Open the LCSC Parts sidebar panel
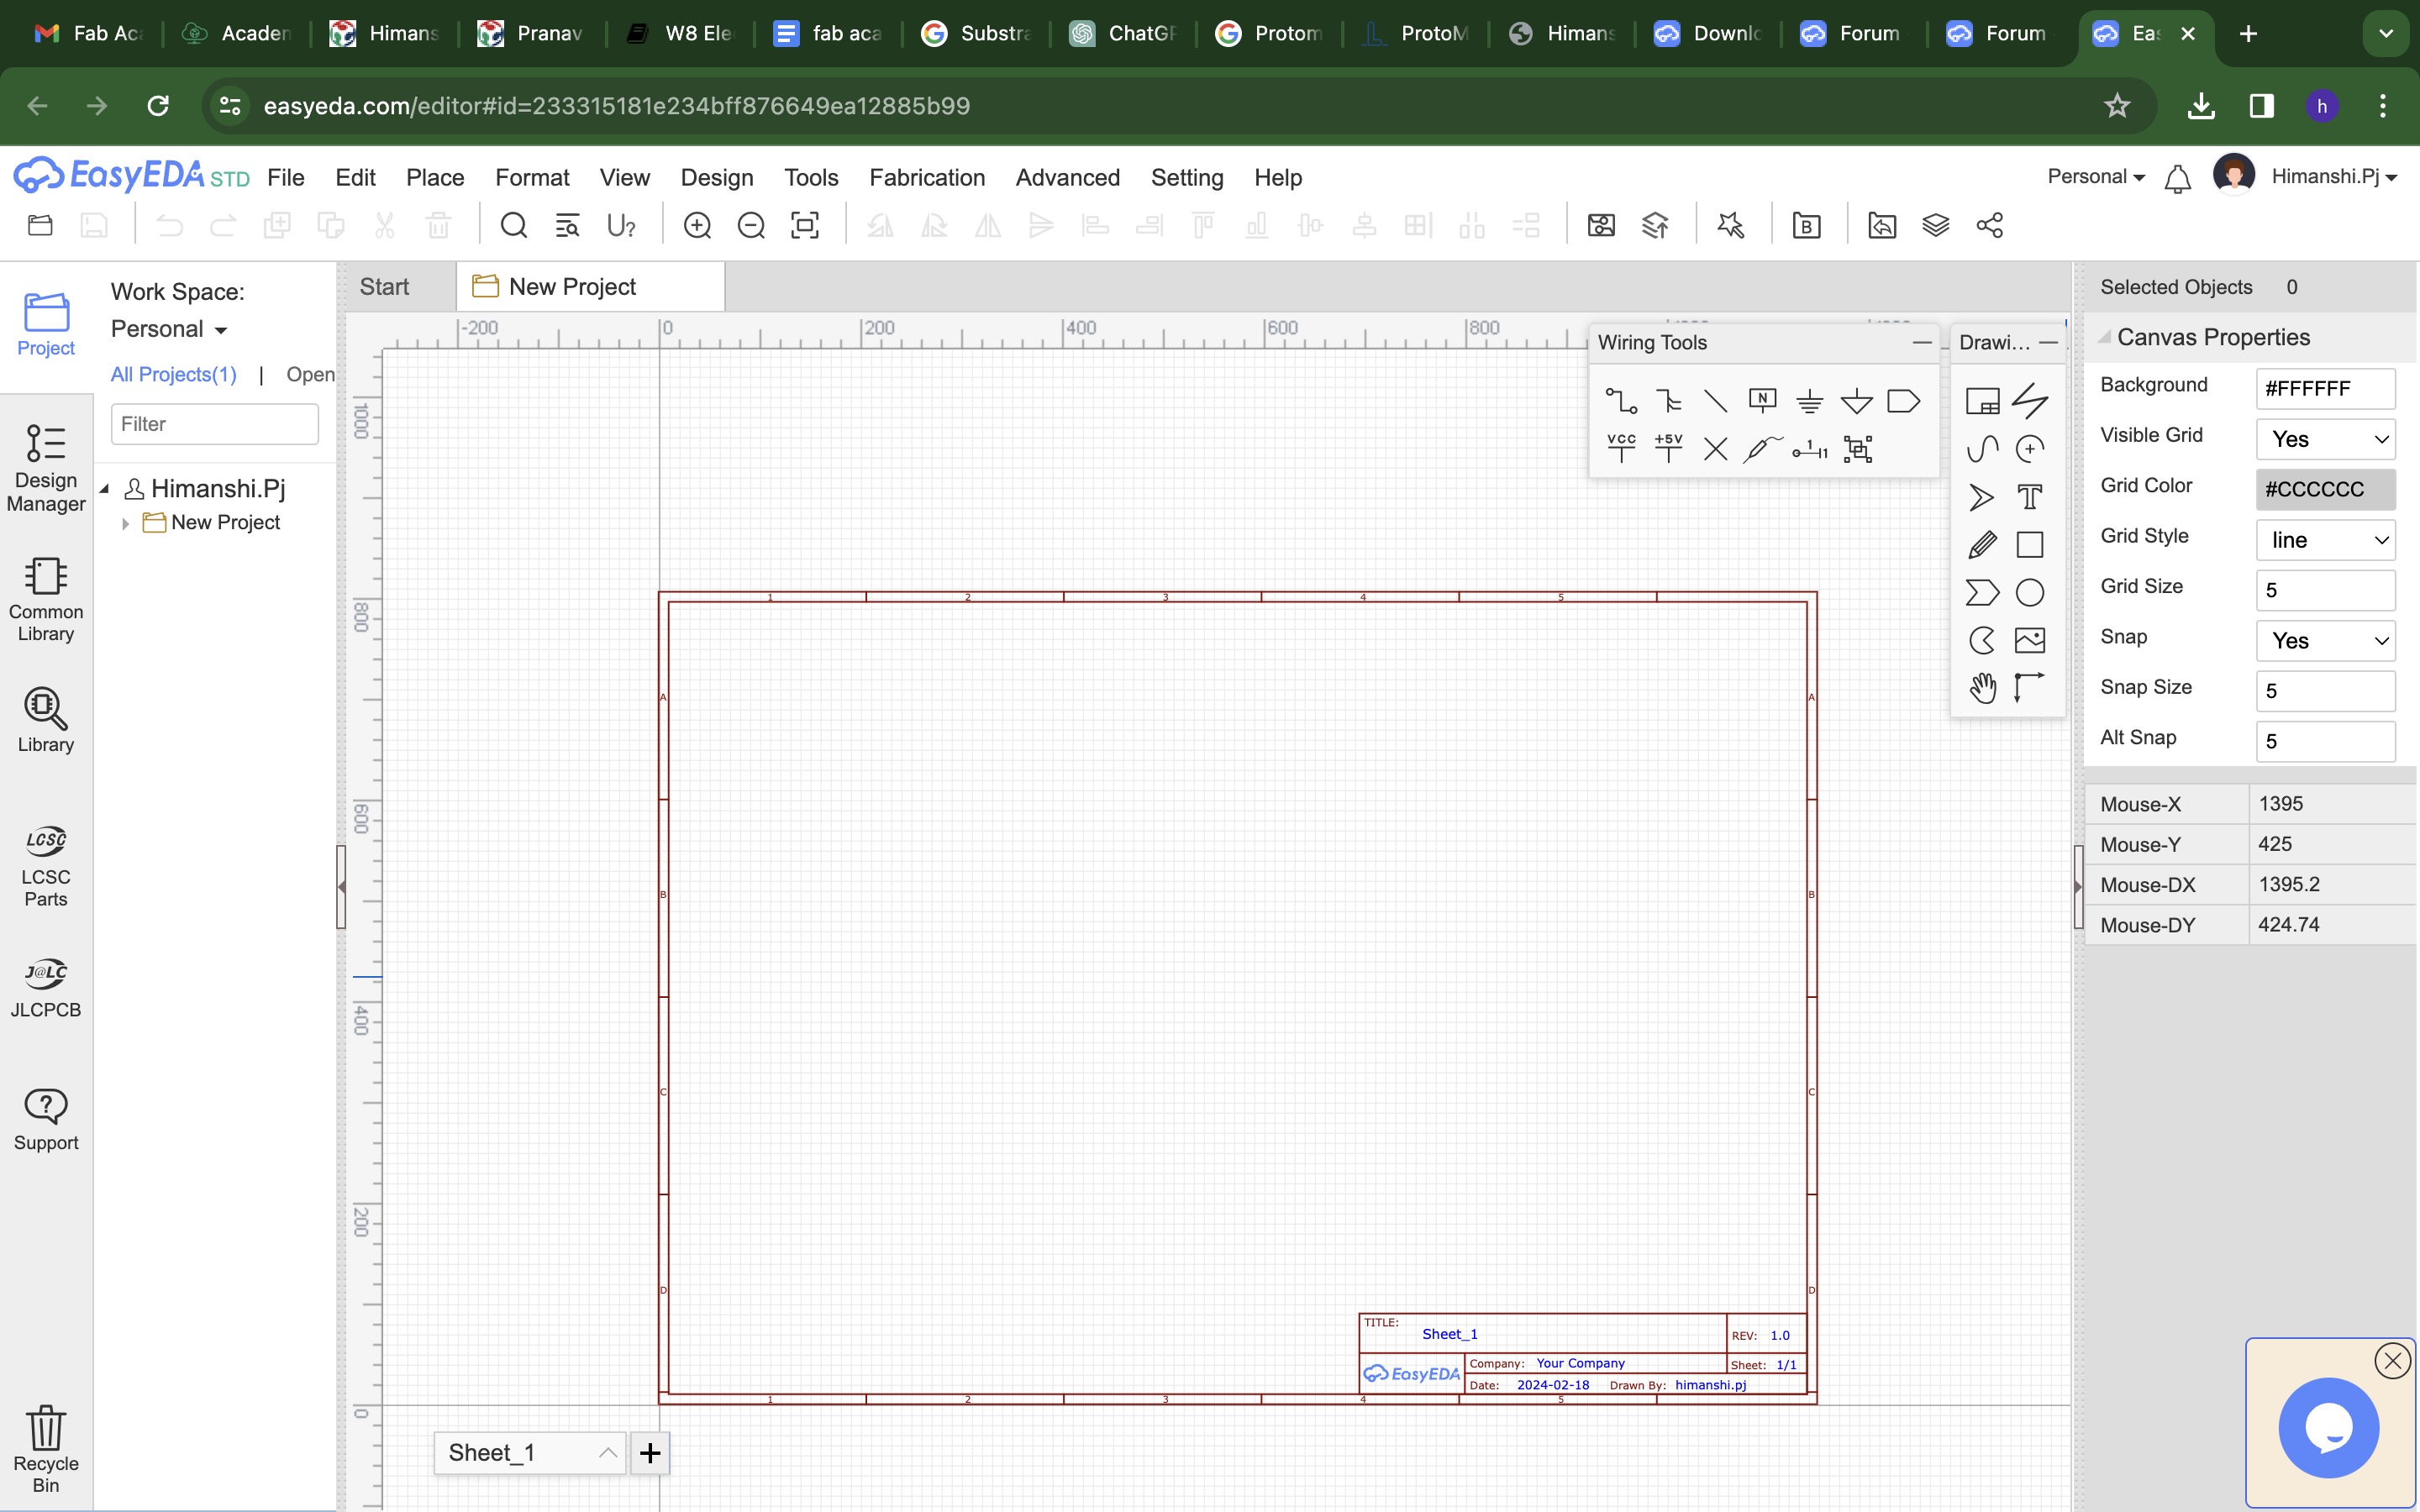Screen dimensions: 2420x1512 (x=46, y=865)
